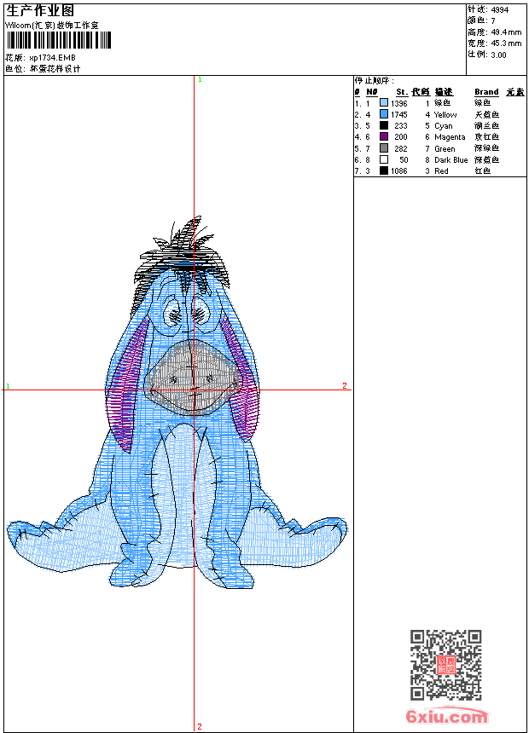
Task: Click the sky blue swatch beside 1745
Action: click(x=383, y=114)
